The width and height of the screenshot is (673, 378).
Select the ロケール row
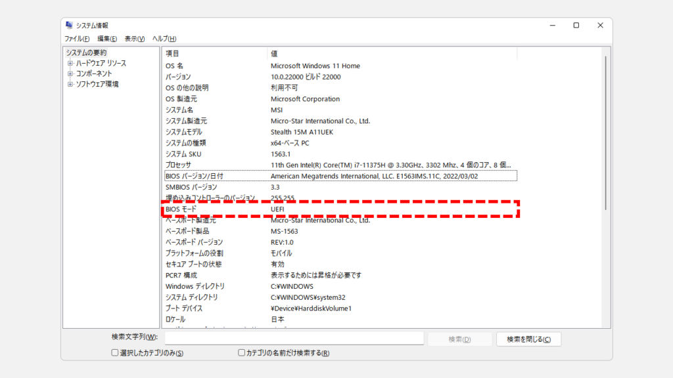click(x=341, y=320)
